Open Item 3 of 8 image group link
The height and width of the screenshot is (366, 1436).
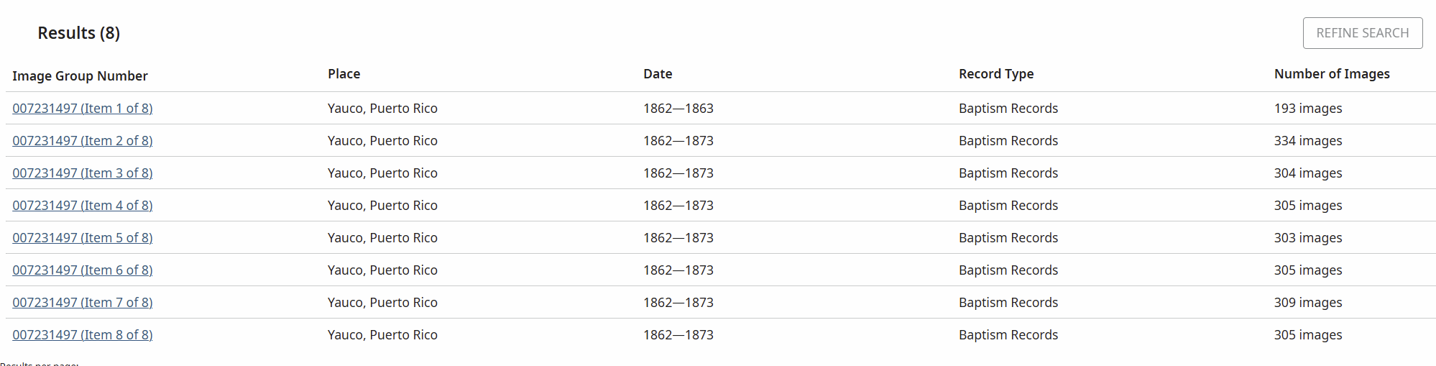point(82,173)
